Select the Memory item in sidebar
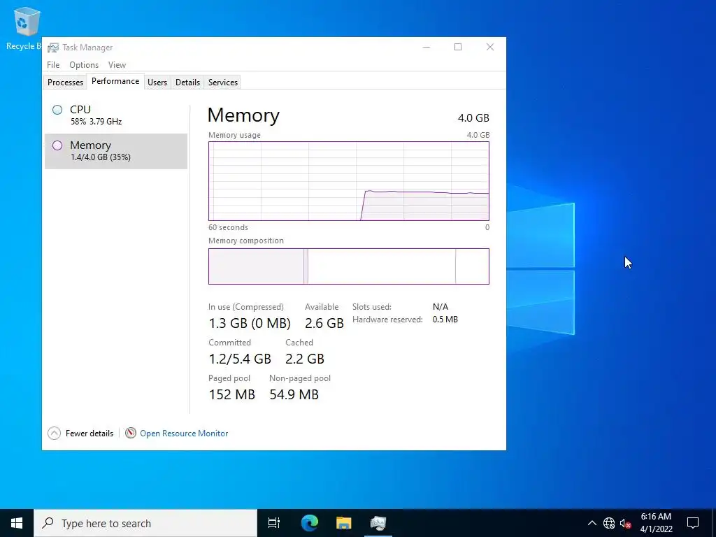Viewport: 716px width, 537px height. click(116, 151)
